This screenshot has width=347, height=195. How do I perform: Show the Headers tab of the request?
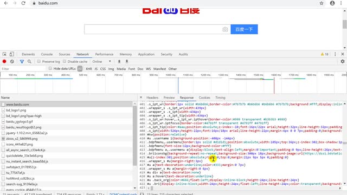click(x=152, y=97)
